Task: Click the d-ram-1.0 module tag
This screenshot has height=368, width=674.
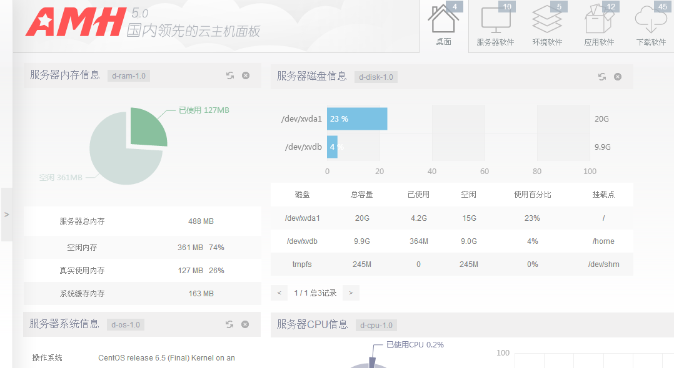Action: coord(128,76)
